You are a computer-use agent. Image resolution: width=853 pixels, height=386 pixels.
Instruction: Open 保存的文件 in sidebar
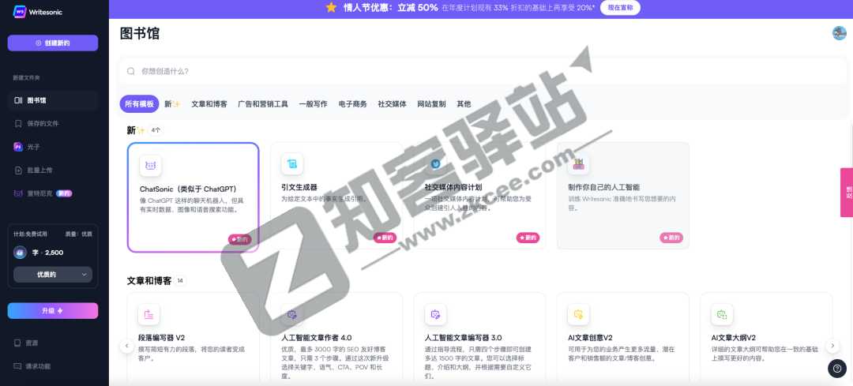(43, 124)
